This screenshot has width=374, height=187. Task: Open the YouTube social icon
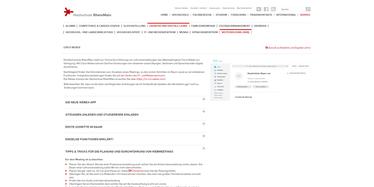click(259, 9)
